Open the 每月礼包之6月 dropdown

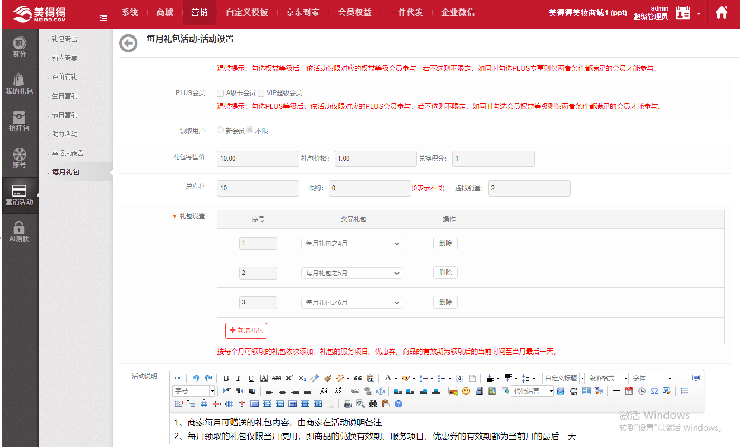(352, 303)
